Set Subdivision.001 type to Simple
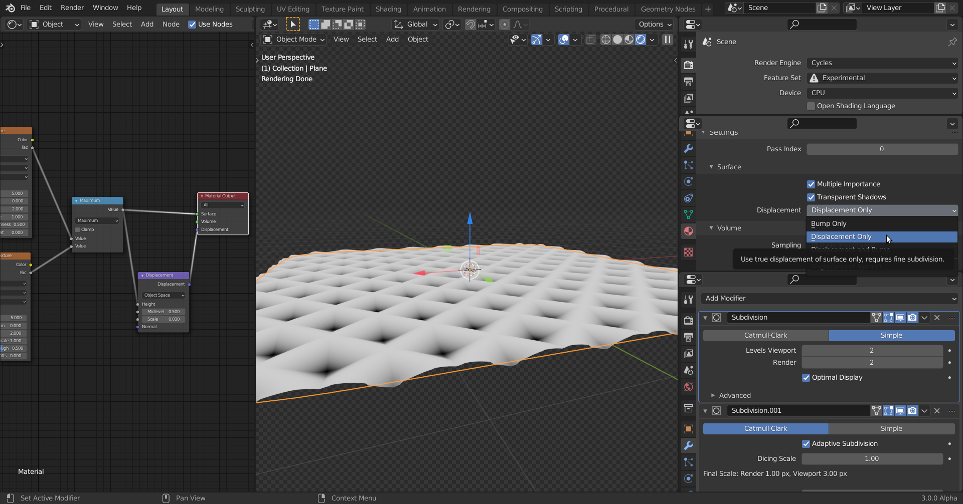Image resolution: width=963 pixels, height=504 pixels. pyautogui.click(x=891, y=429)
